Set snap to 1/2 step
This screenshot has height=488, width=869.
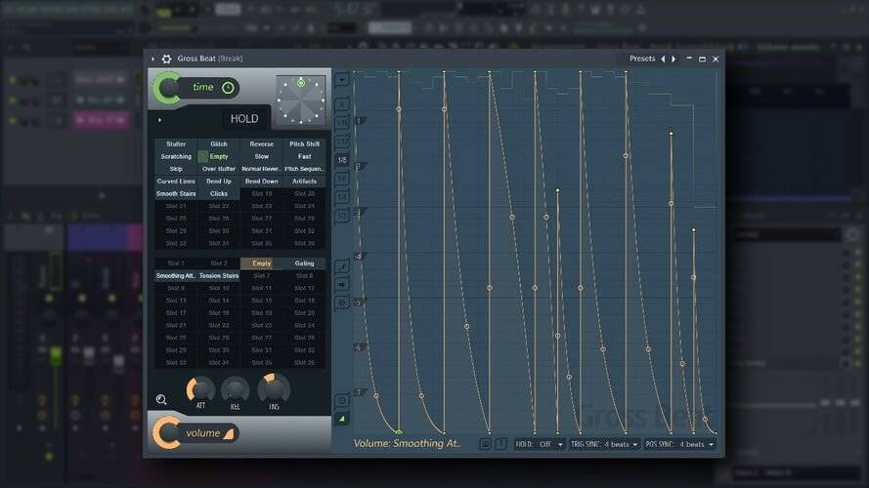coord(342,216)
